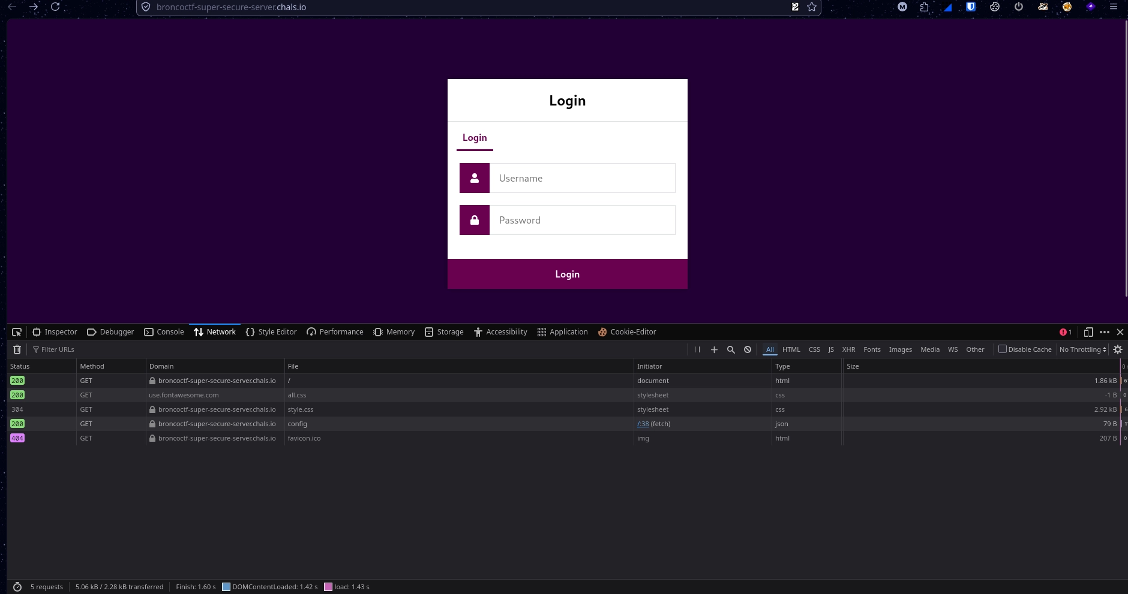
Task: Pause network recording
Action: click(697, 349)
